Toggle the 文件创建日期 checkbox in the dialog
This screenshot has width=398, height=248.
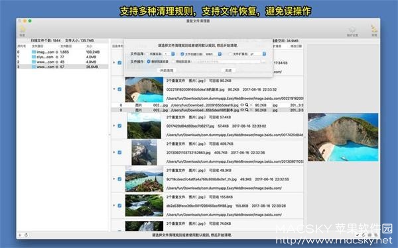[x=182, y=54]
